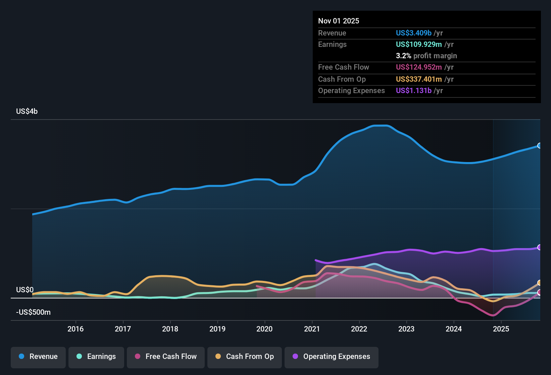The height and width of the screenshot is (375, 551).
Task: Select the blue Revenue legend dot icon
Action: coord(21,357)
